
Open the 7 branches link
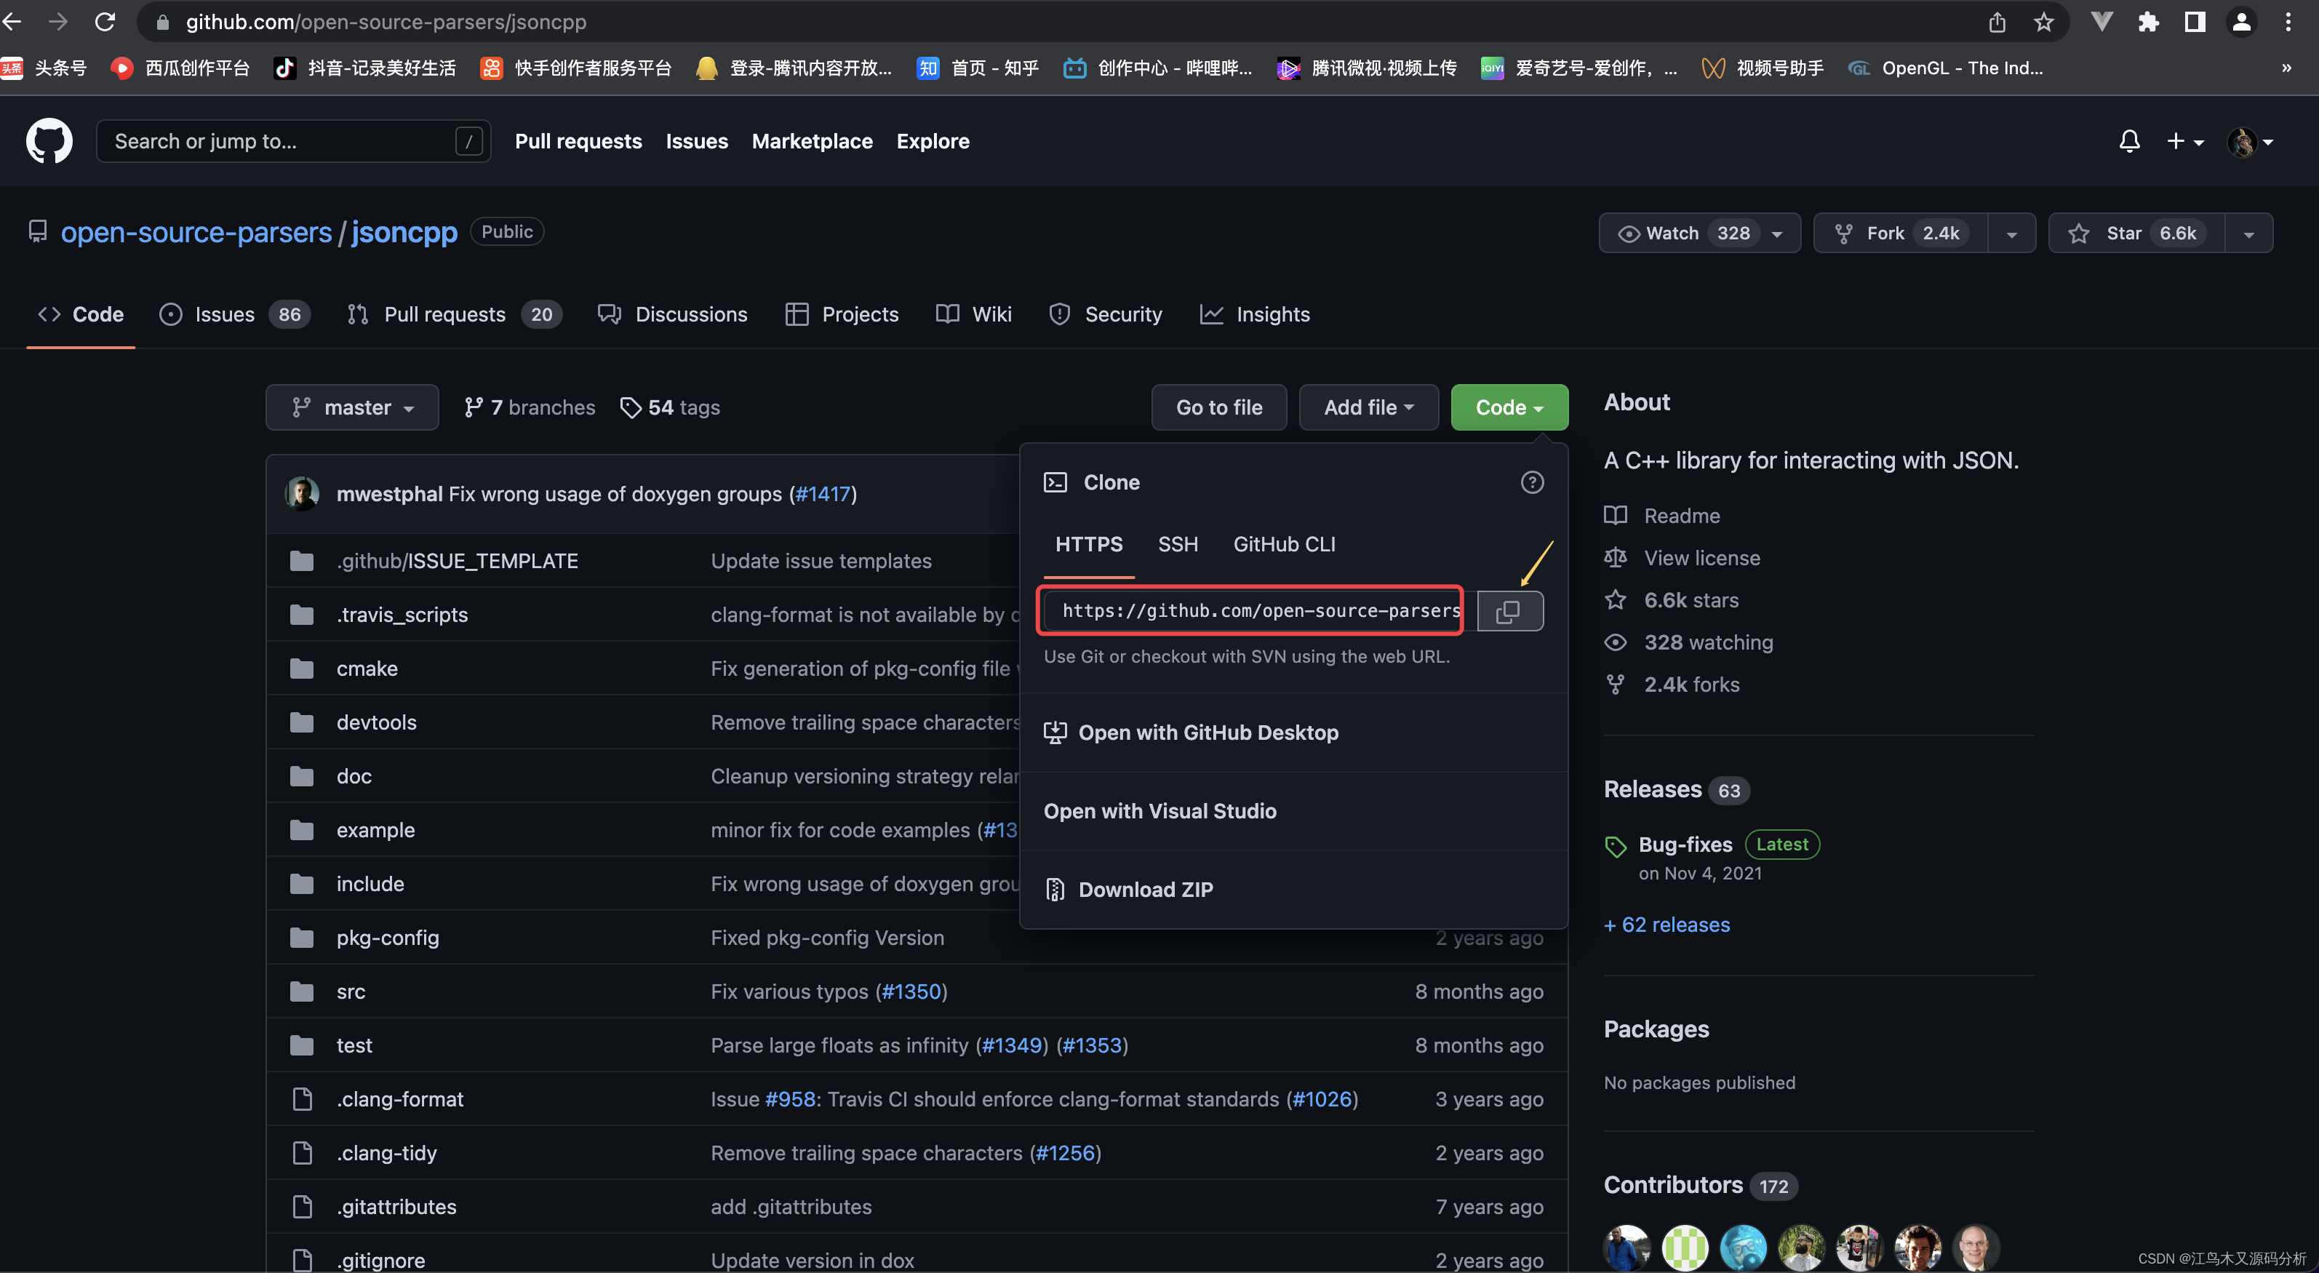click(x=530, y=408)
